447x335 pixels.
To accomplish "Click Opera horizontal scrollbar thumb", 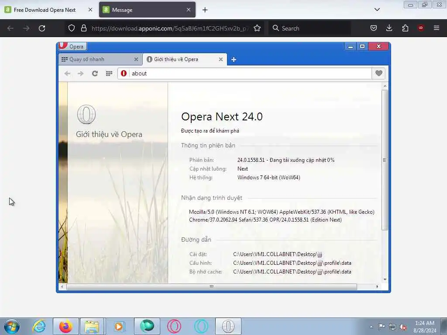I will (x=212, y=287).
